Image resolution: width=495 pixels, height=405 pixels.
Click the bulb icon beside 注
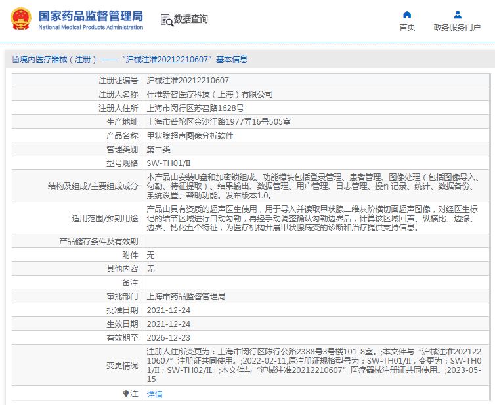coord(126,394)
